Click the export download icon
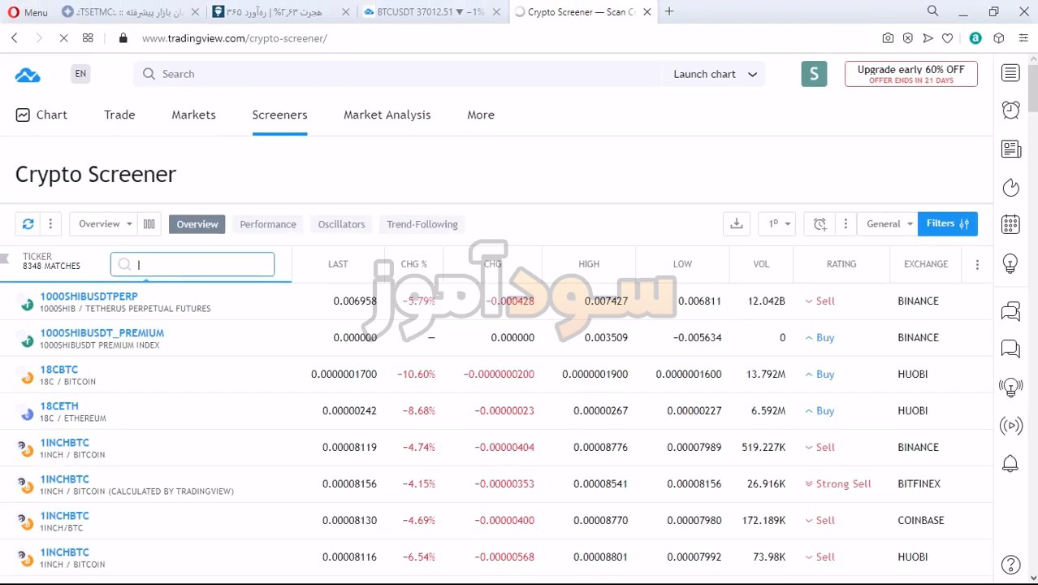The image size is (1038, 585). (737, 224)
